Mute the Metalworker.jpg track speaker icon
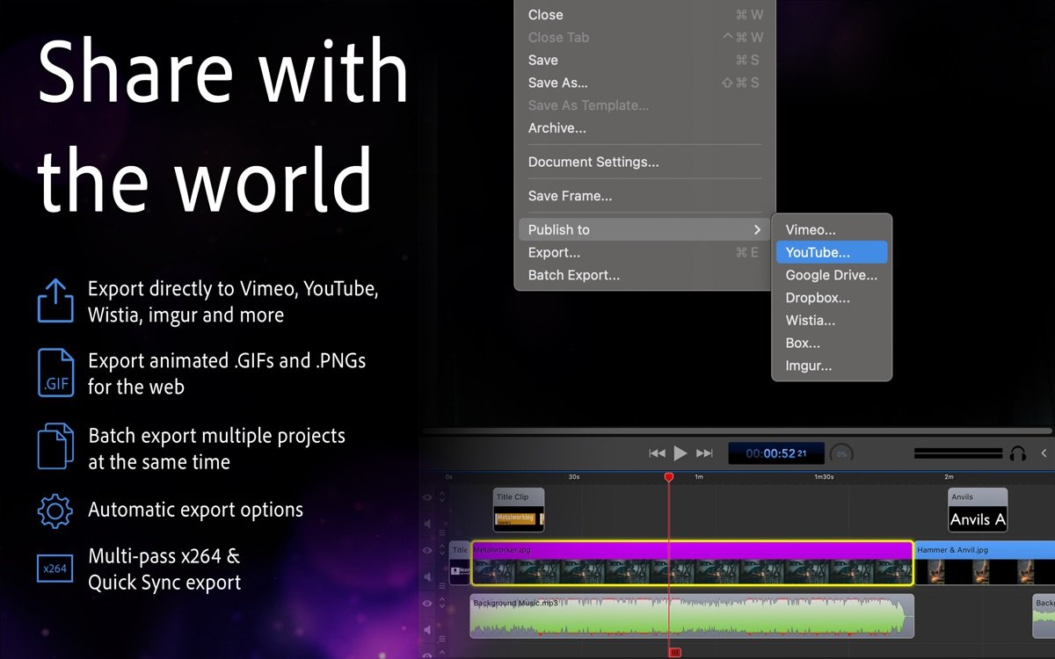 tap(428, 577)
